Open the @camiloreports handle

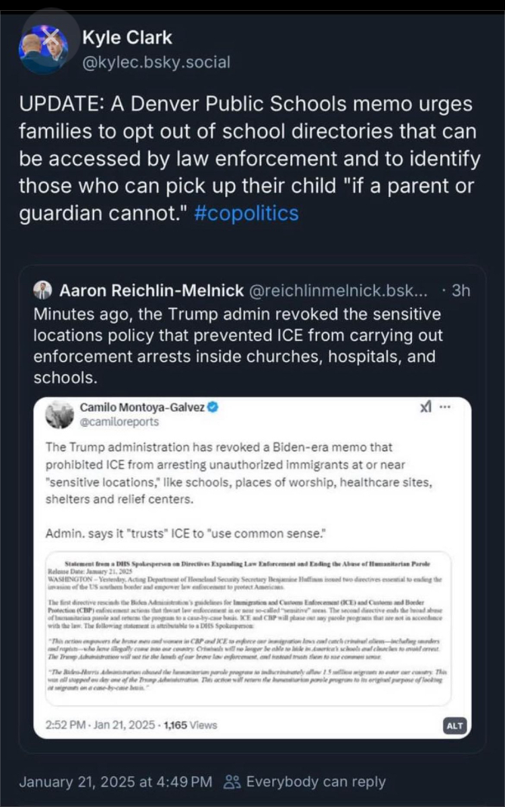[x=119, y=421]
